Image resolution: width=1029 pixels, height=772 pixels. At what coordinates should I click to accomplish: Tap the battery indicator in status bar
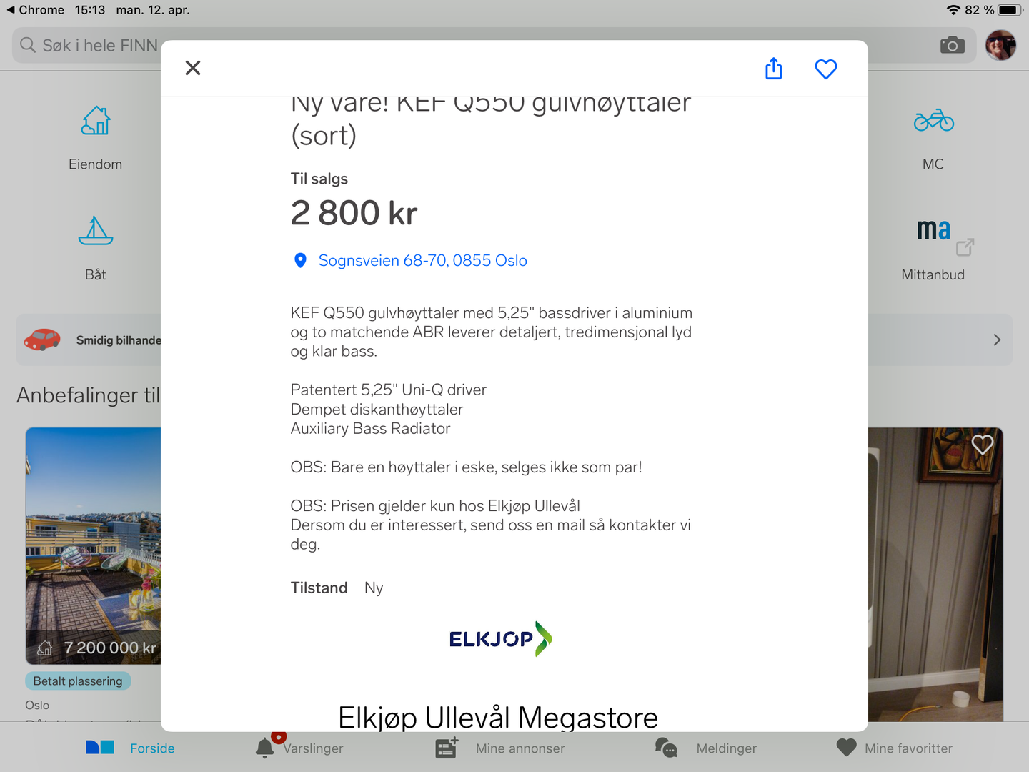(1010, 10)
